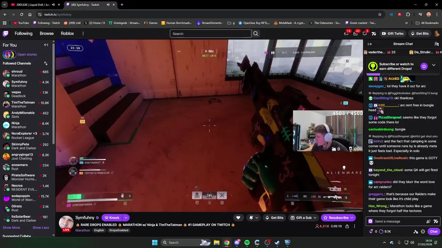Open the Marathon category link
The image size is (442, 248).
coord(83,230)
